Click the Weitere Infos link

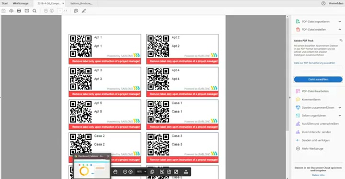(x=318, y=175)
